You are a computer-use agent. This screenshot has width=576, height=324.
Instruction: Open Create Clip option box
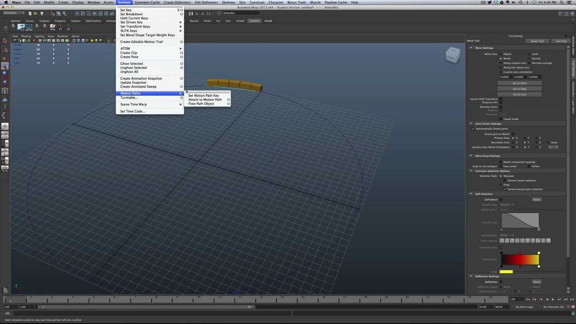click(181, 53)
